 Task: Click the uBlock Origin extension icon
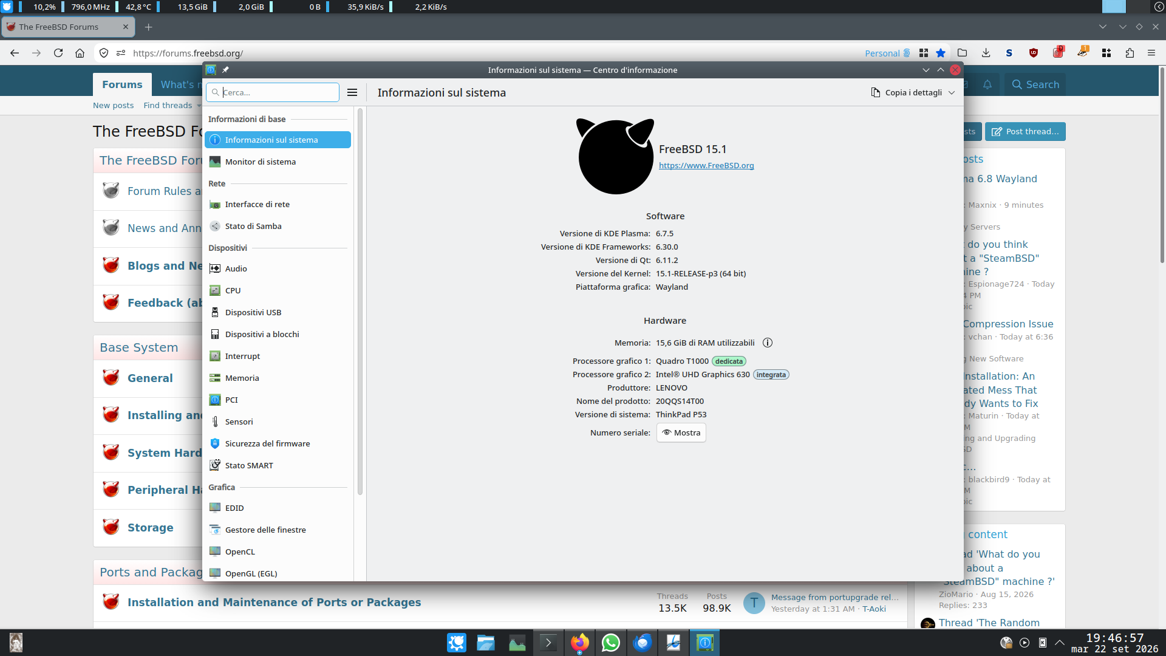pyautogui.click(x=1034, y=53)
